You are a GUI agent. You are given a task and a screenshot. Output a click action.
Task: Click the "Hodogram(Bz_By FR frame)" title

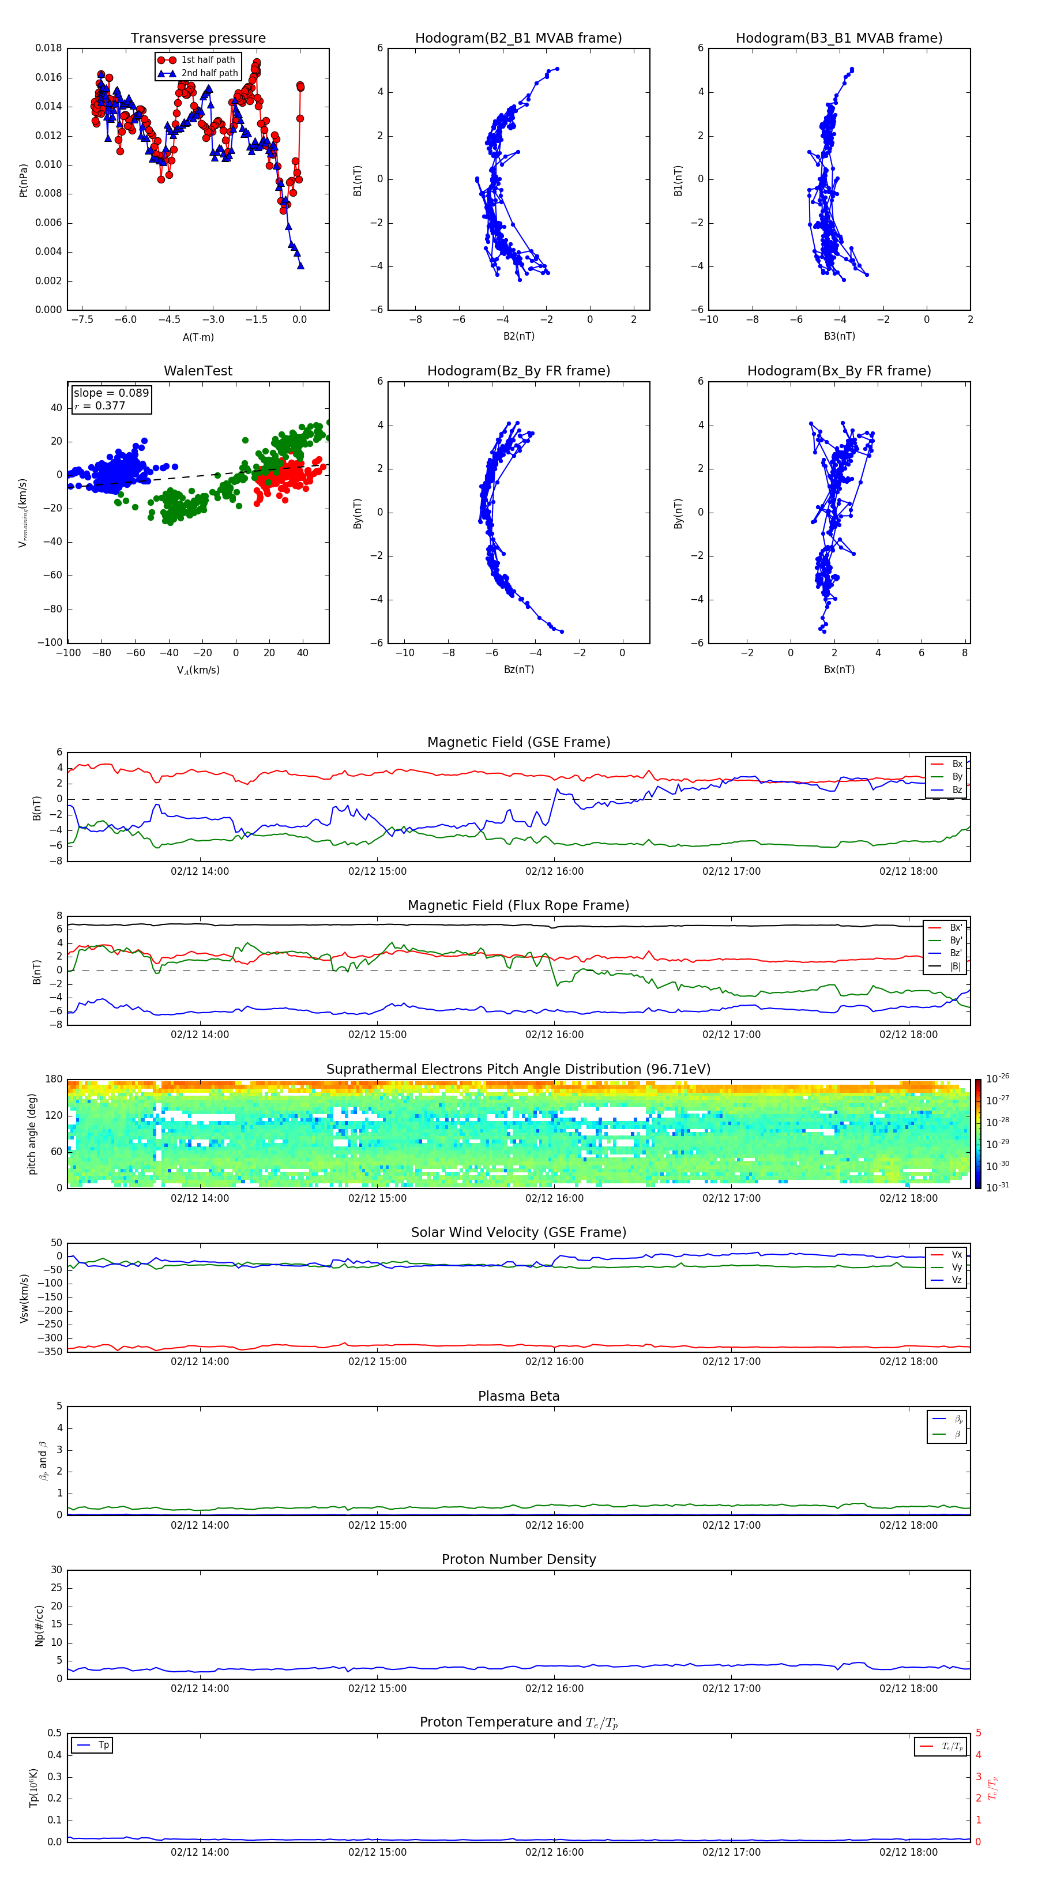pyautogui.click(x=518, y=371)
